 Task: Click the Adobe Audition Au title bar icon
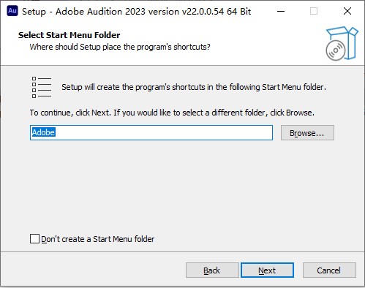pos(12,11)
